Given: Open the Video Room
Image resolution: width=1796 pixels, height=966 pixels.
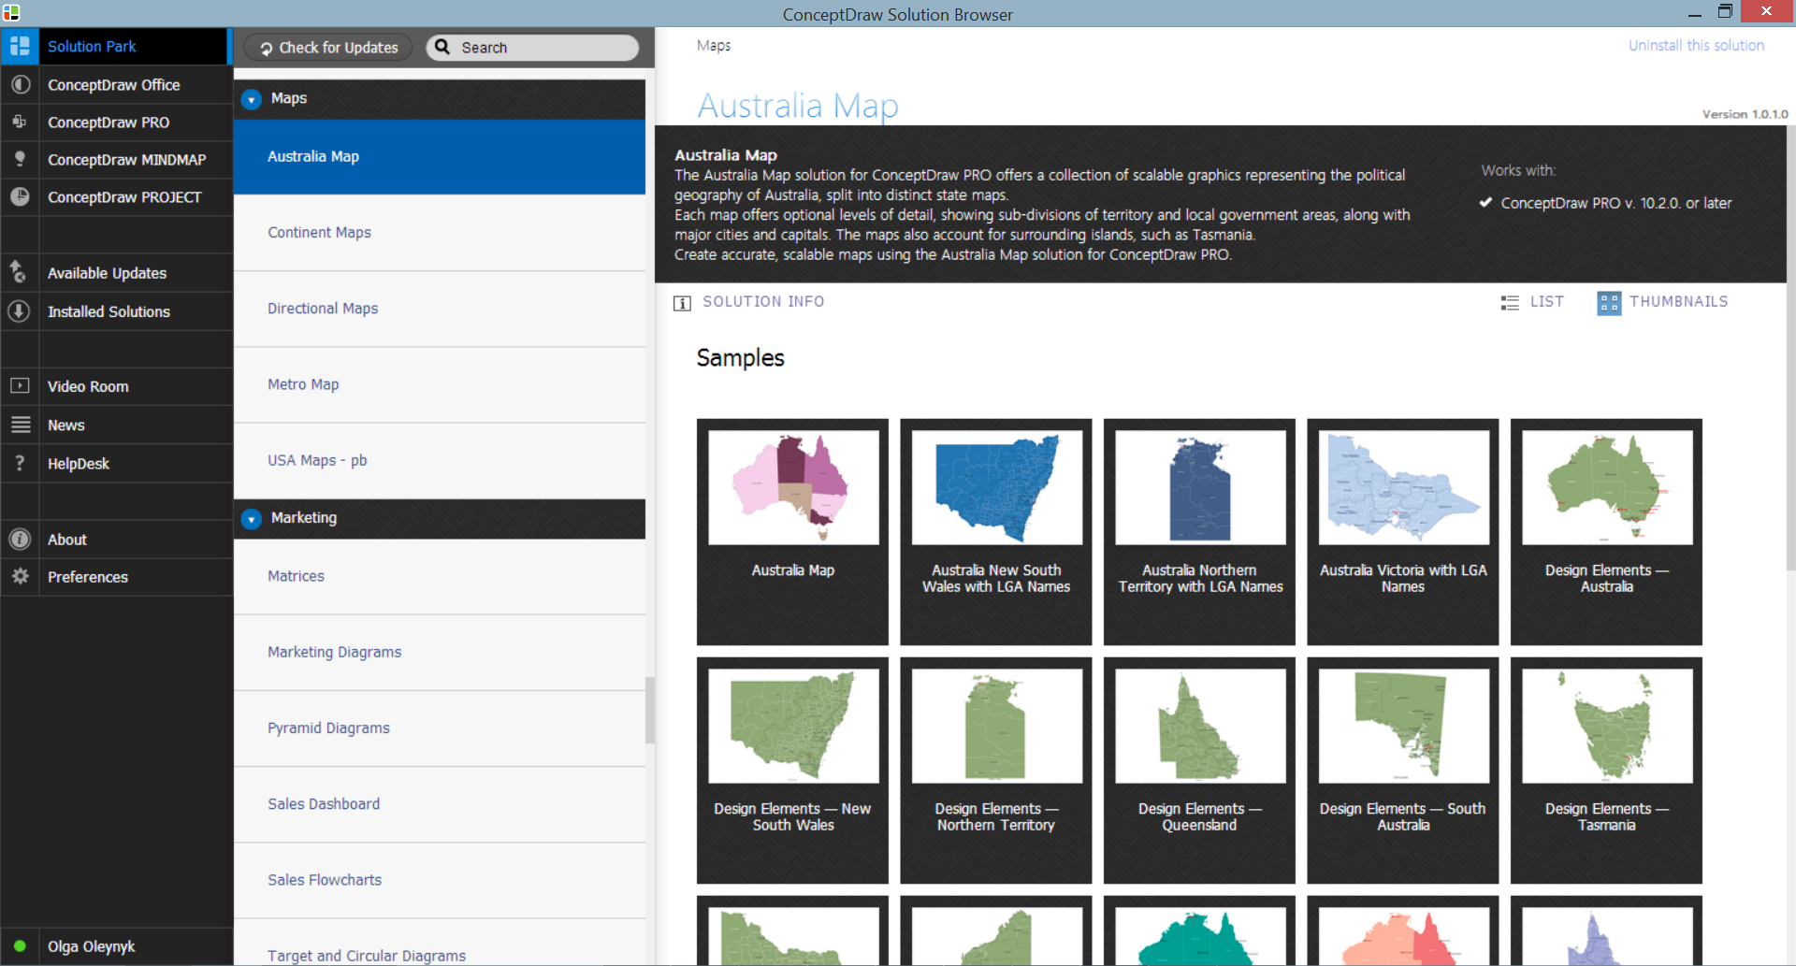Looking at the screenshot, I should 117,386.
